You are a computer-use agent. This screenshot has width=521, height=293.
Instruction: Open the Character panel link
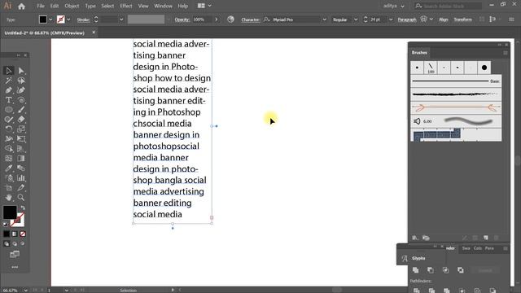click(x=251, y=20)
